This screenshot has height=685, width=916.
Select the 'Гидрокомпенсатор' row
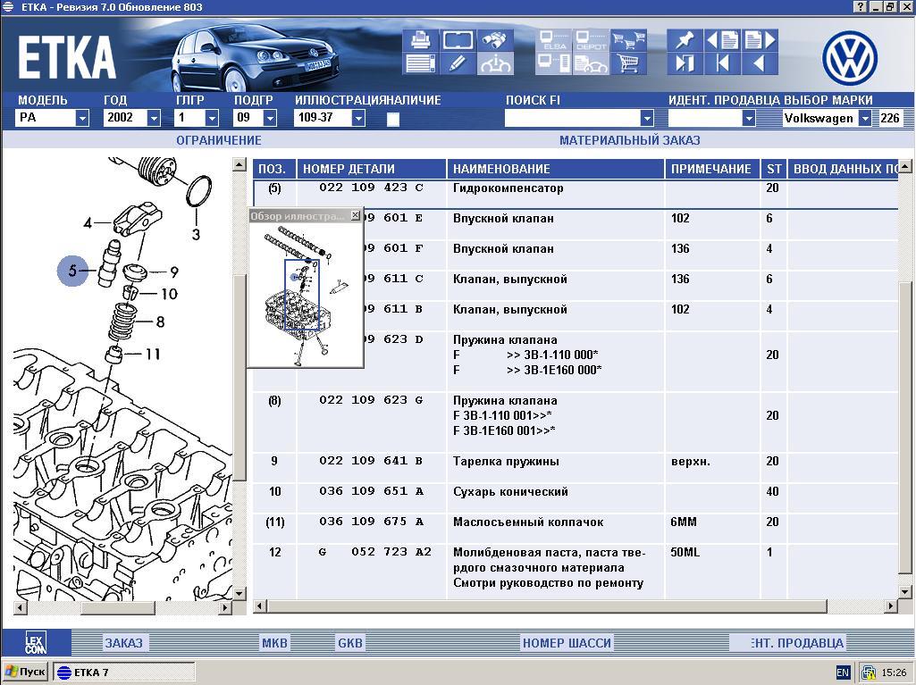[x=576, y=194]
